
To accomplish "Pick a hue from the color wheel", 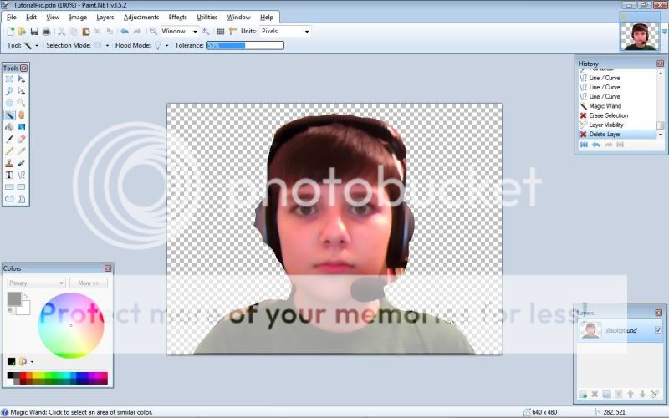I will point(71,325).
